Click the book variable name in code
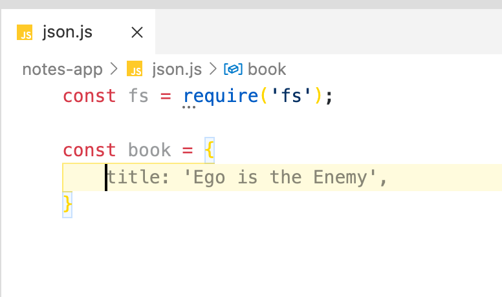This screenshot has width=502, height=297. pos(149,150)
